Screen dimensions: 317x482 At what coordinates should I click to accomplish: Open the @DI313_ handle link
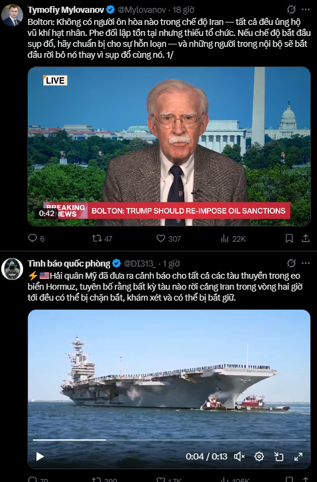point(140,264)
